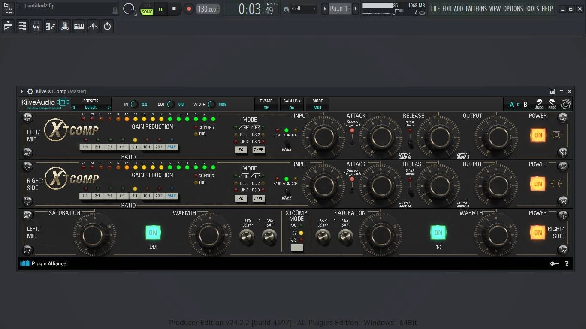Toggle Right/Side compressor Power ON
Screen dimensions: 586x329
[x=538, y=184]
